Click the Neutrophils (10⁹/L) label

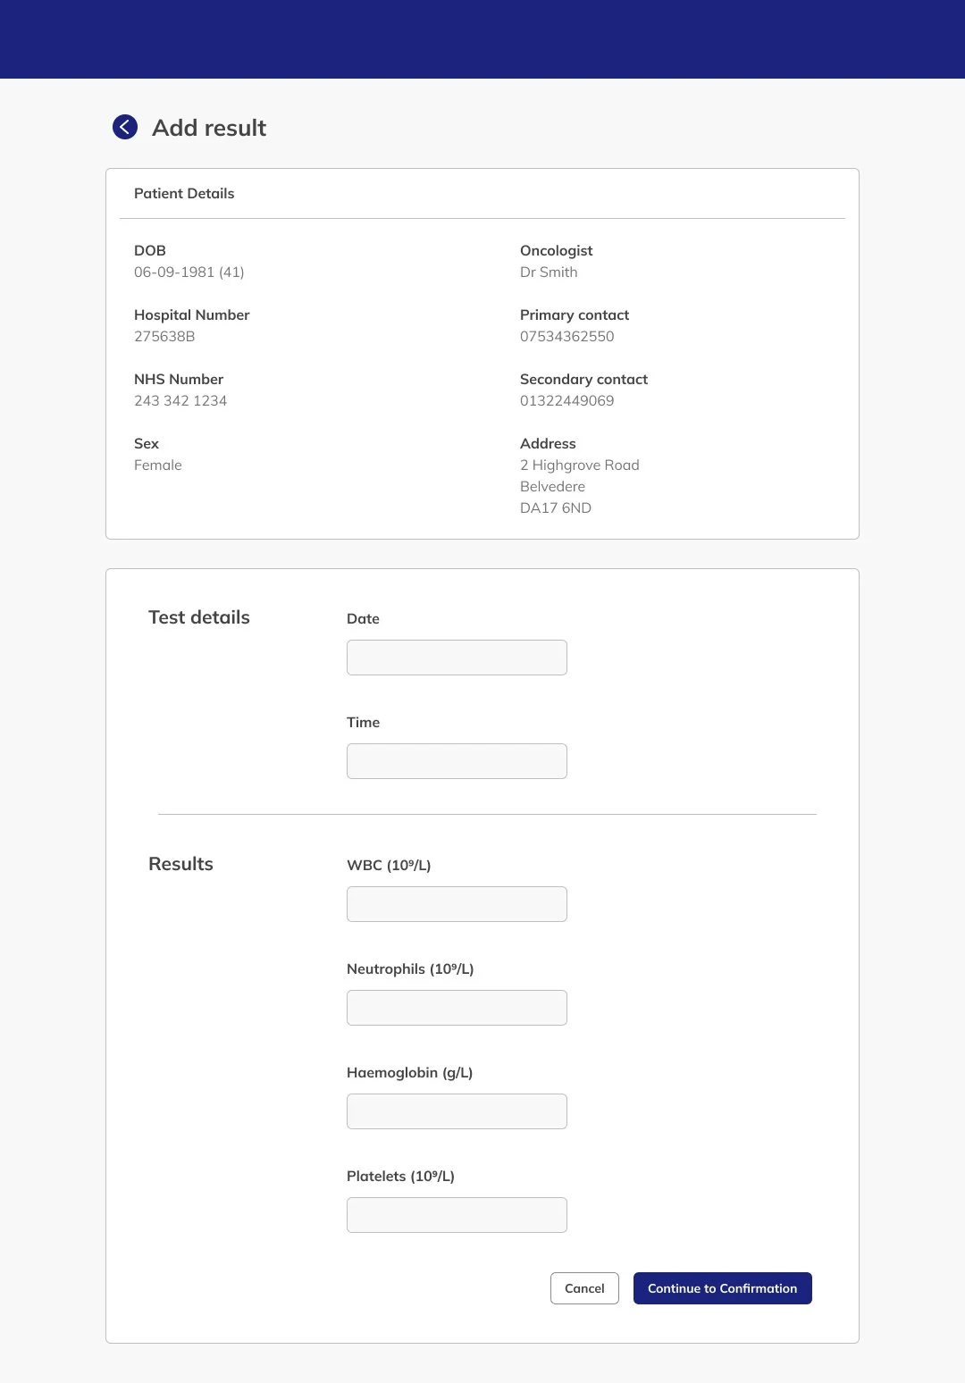410,968
